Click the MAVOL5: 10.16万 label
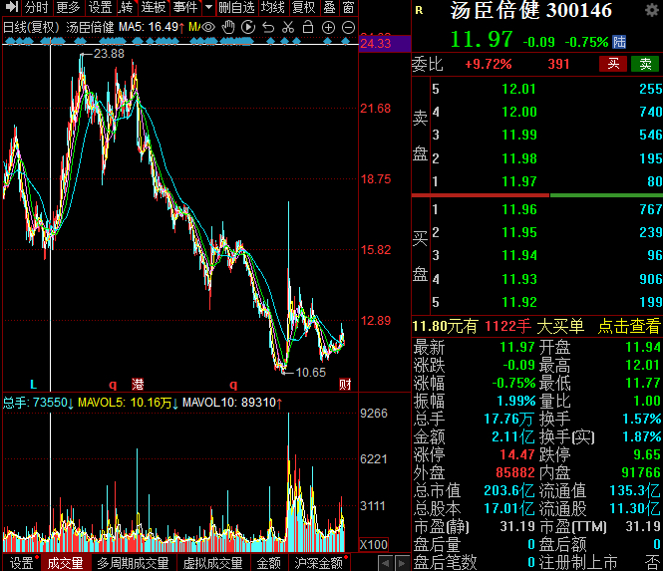 (x=129, y=403)
